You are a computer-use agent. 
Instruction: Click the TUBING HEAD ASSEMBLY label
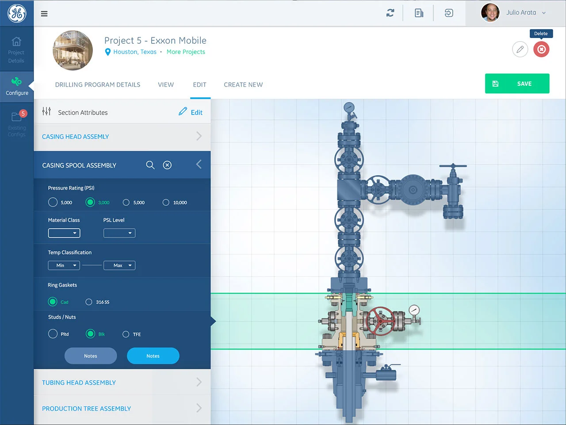(79, 383)
